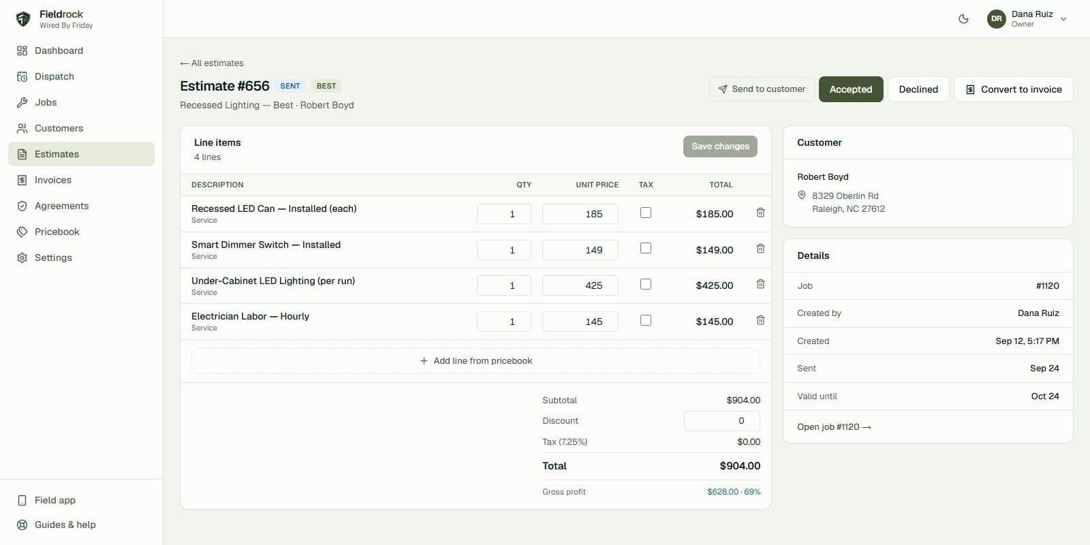Click the Agreements shield-check icon

pyautogui.click(x=22, y=206)
